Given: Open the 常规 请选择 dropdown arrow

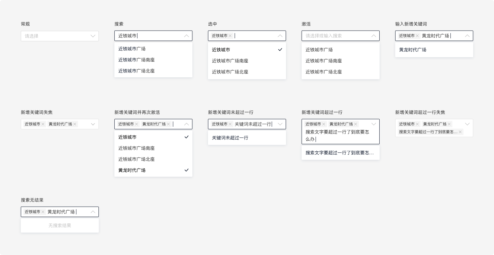Looking at the screenshot, I should (x=93, y=36).
